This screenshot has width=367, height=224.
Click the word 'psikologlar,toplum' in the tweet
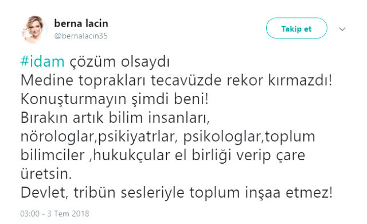(x=249, y=137)
